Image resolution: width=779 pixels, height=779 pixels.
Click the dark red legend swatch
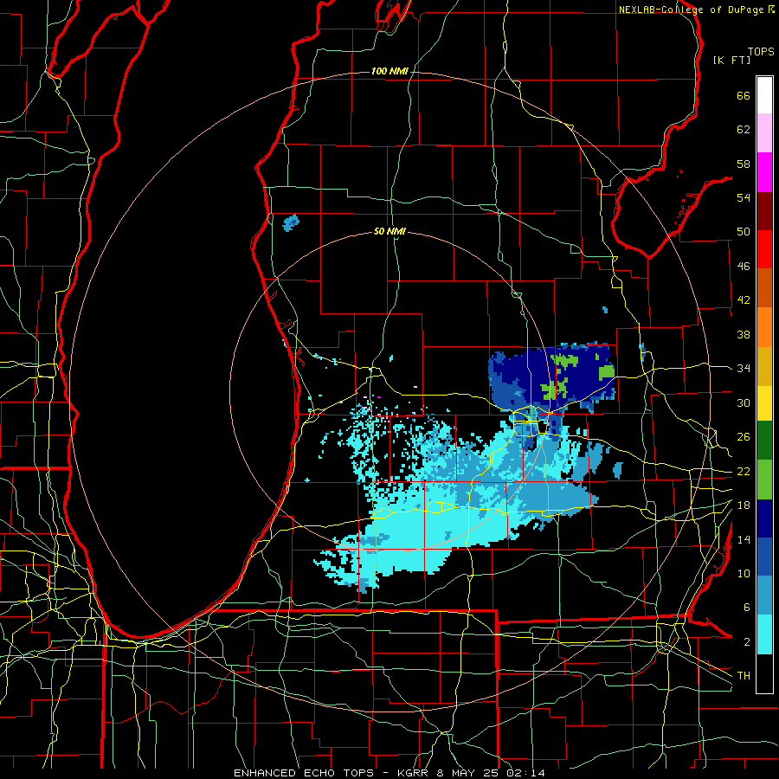click(764, 210)
